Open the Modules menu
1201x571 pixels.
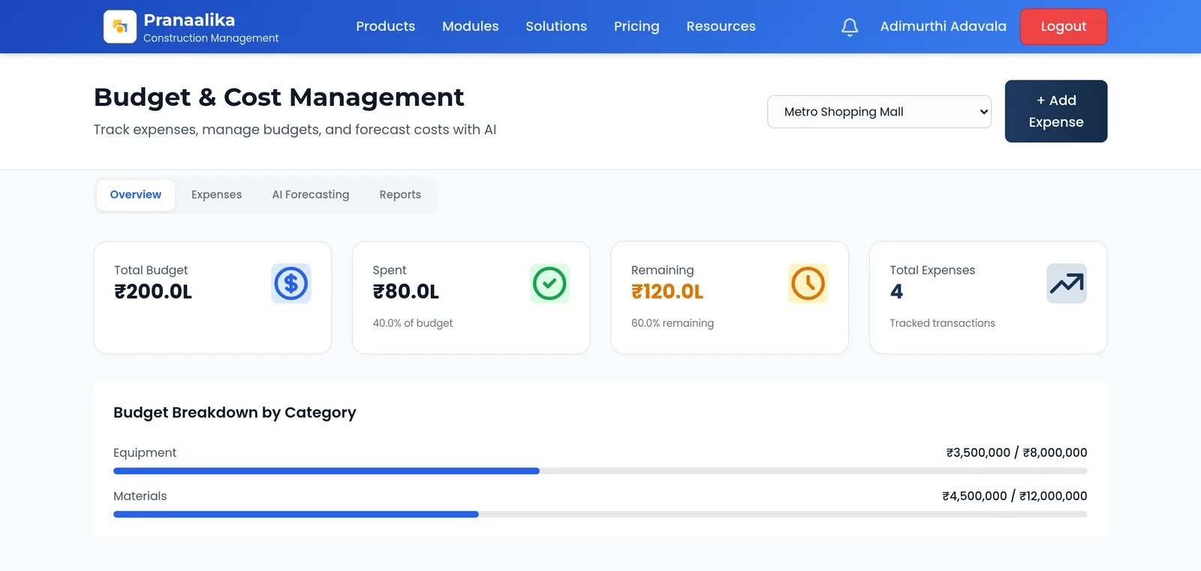click(470, 26)
